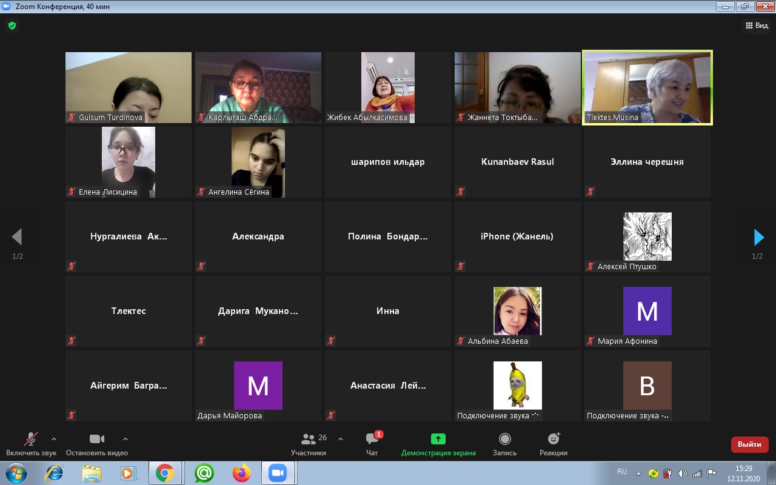Screen dimensions: 776x485
Task: Stop the camera with Остановить видео
Action: [97, 444]
